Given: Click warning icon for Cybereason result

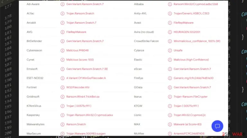Looking at the screenshot, I should [62, 50].
